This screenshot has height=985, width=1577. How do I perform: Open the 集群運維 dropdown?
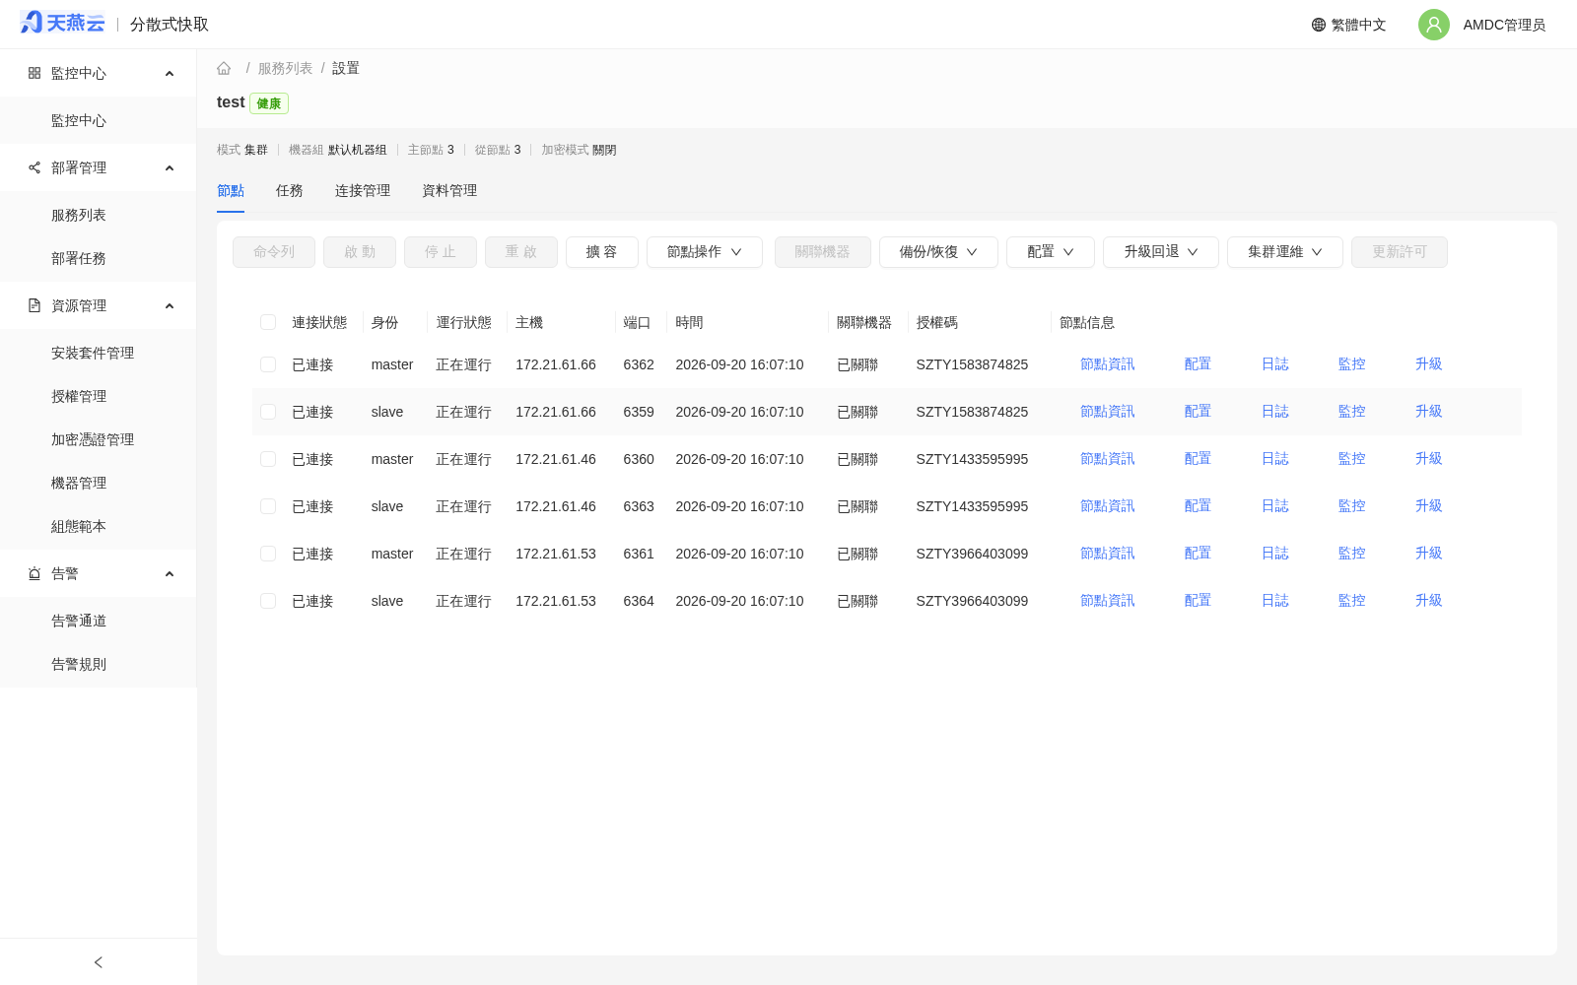click(1285, 252)
